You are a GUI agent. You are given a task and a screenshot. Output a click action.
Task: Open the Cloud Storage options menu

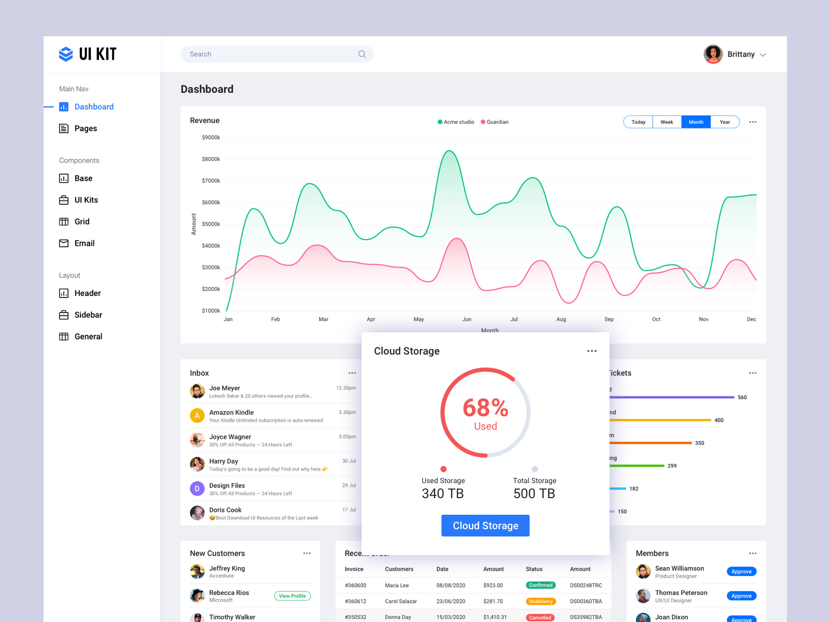point(591,351)
